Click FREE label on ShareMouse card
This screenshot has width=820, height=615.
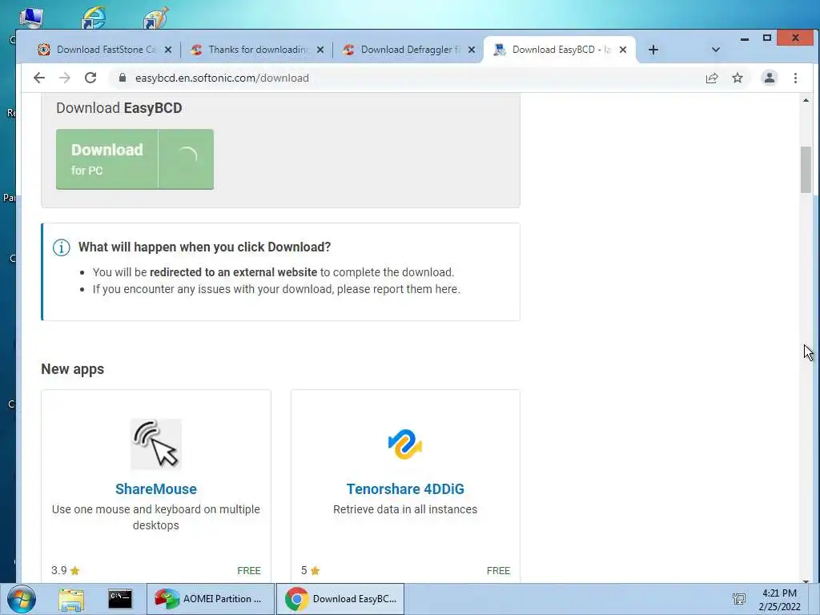(249, 570)
